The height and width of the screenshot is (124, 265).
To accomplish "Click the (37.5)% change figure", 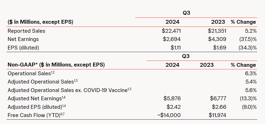I will [248, 39].
